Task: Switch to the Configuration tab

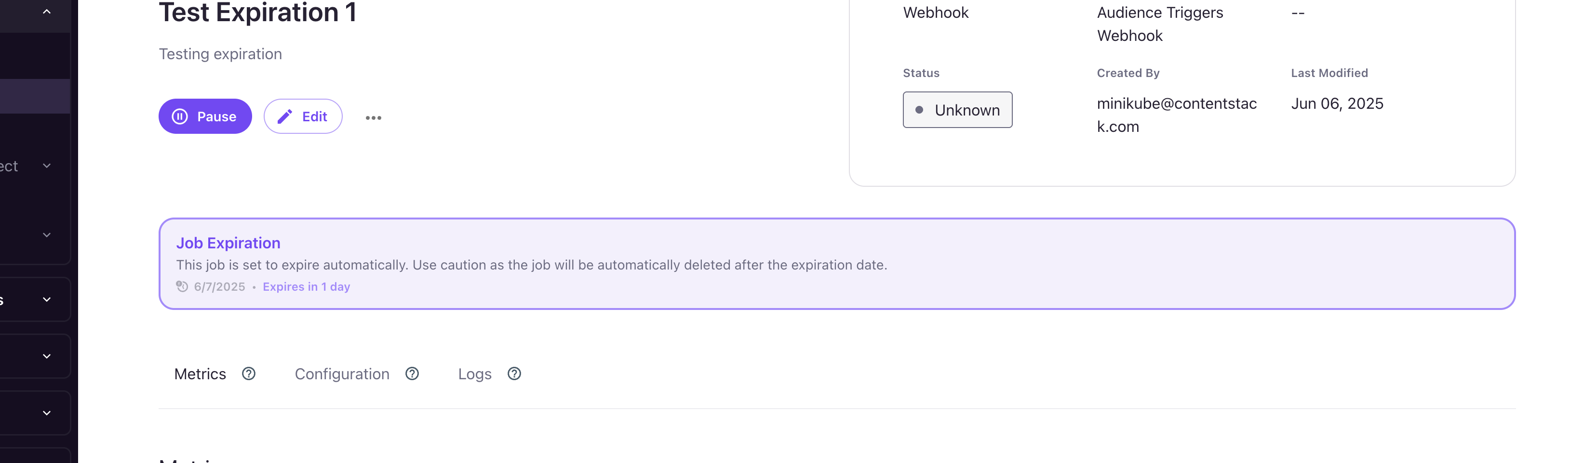Action: [342, 374]
